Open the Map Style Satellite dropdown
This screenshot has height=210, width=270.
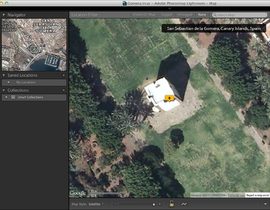point(96,204)
